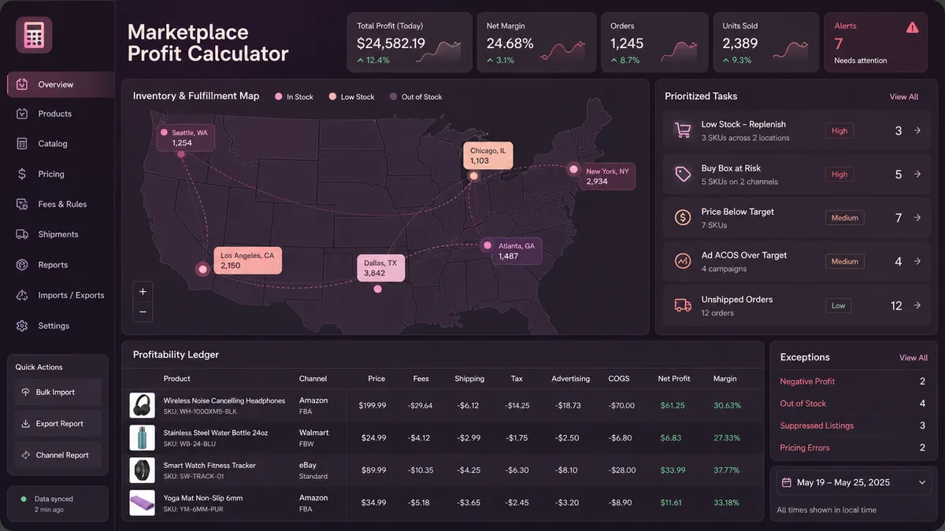The width and height of the screenshot is (945, 531).
Task: Open the Overview sidebar item
Action: pyautogui.click(x=61, y=84)
